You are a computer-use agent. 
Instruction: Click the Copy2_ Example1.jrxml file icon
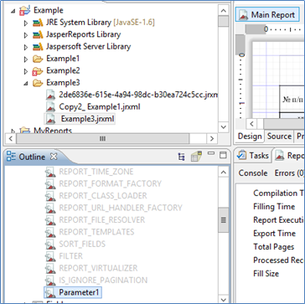click(x=50, y=107)
